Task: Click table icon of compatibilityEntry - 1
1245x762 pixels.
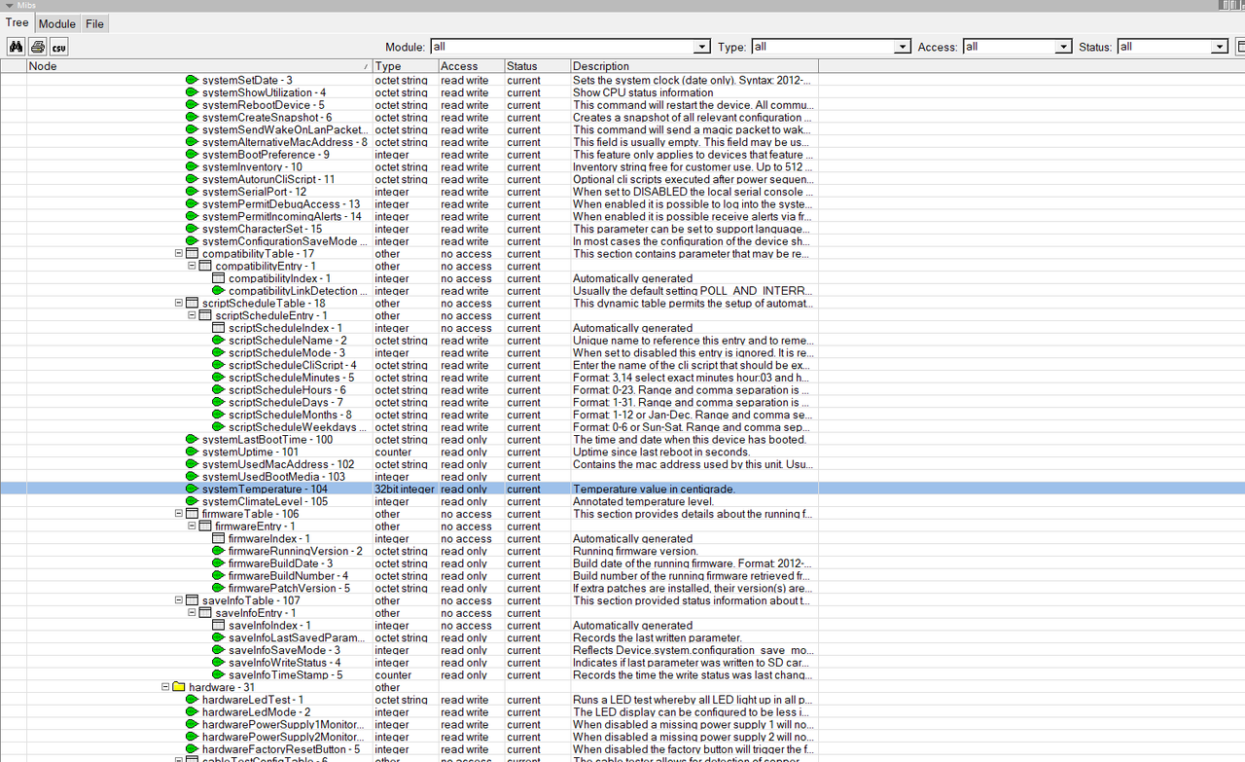Action: tap(205, 267)
